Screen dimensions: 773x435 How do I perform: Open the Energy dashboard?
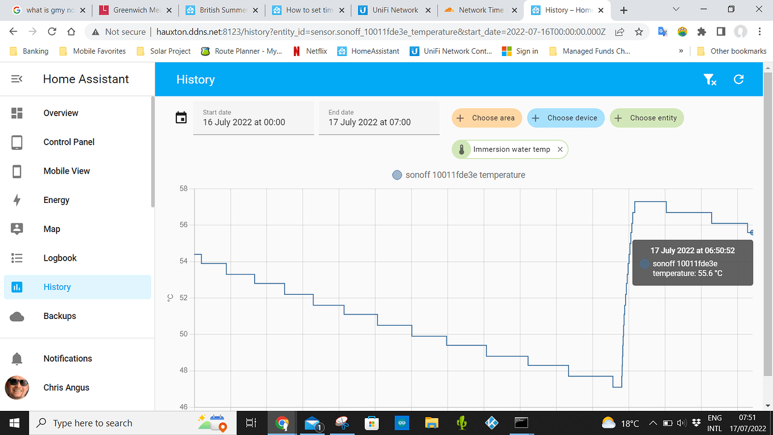56,200
